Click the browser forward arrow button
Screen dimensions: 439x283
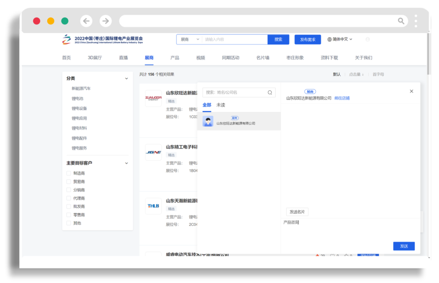click(106, 21)
